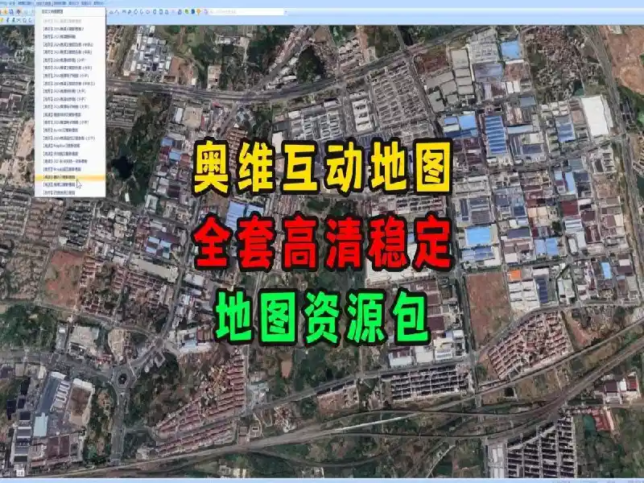Screen dimensions: 644x483
Task: Click the blue letter D toolbar icon
Action: tap(193, 11)
